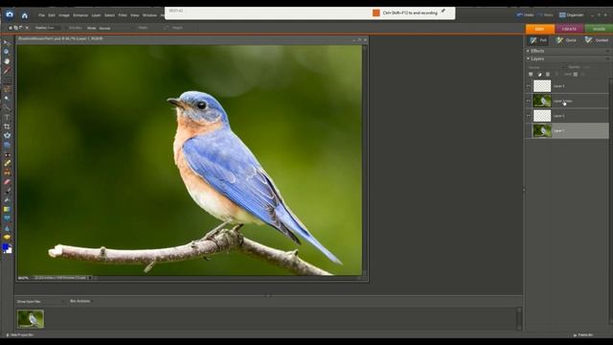Select the Blur tool
Viewport: 613px width, 345px height.
[7, 228]
